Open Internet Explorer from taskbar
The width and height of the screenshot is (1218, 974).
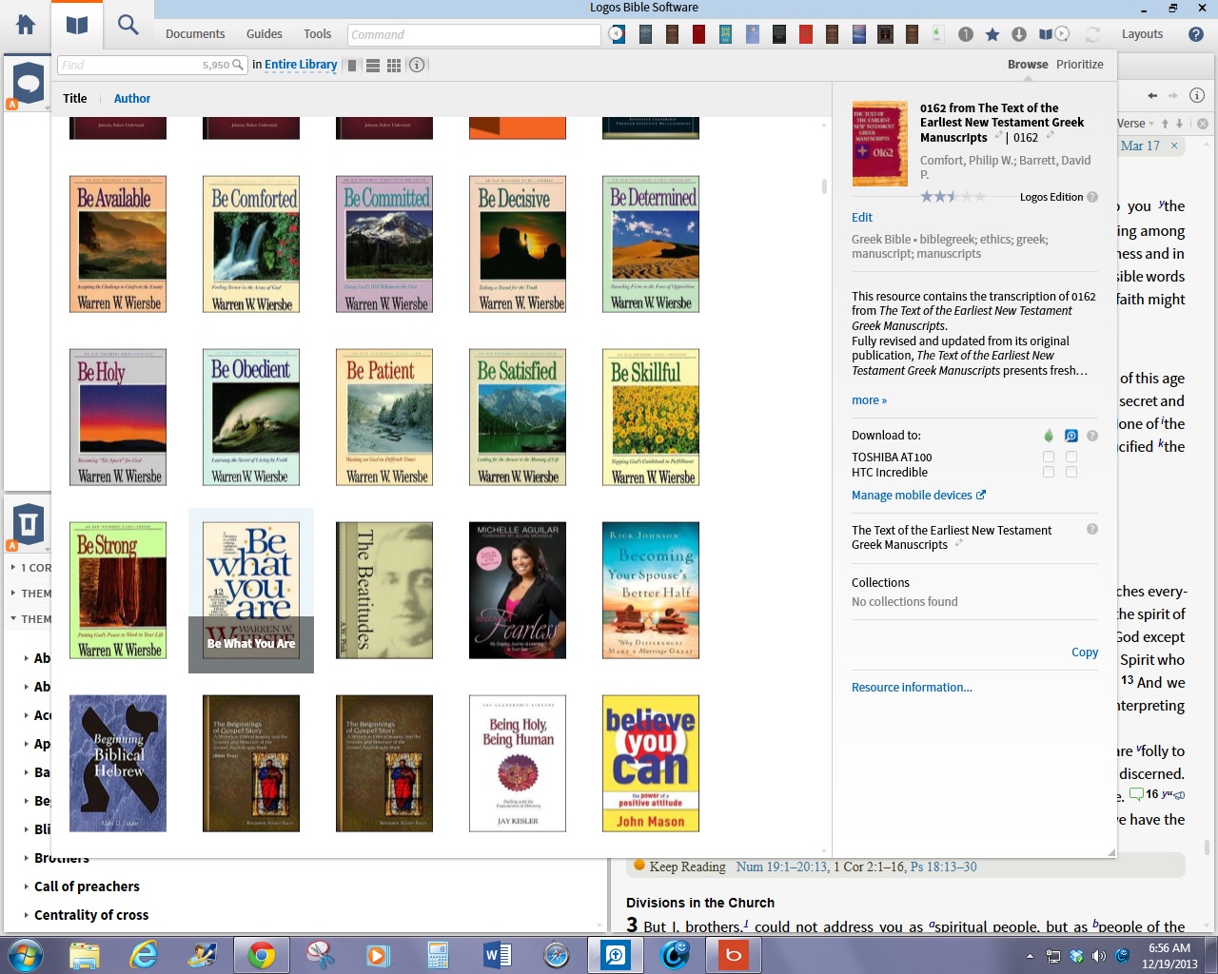144,955
